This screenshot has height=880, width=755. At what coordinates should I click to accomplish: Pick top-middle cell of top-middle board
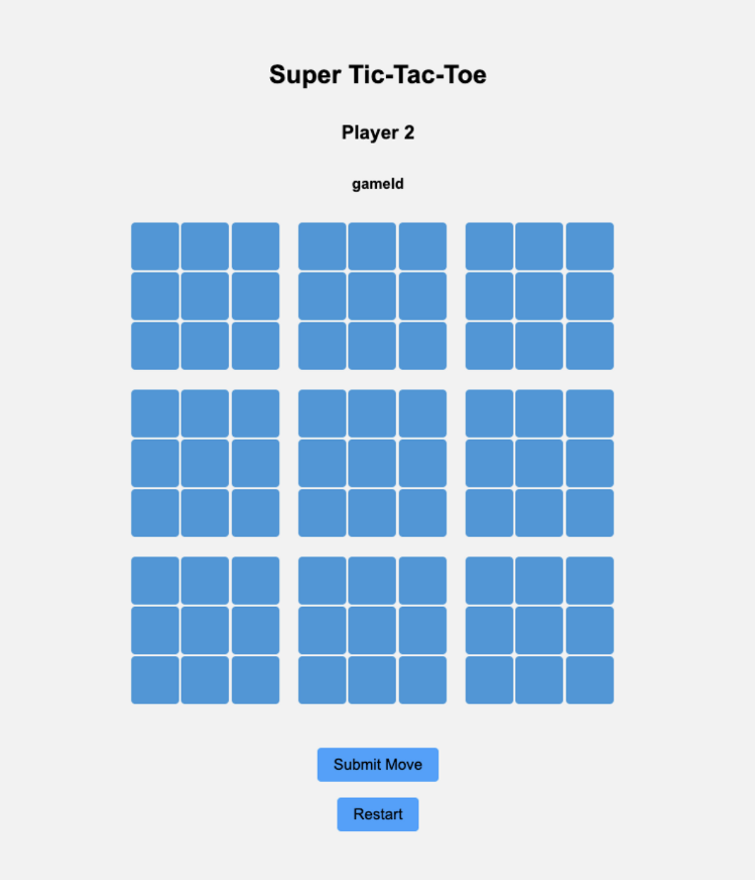click(x=372, y=246)
